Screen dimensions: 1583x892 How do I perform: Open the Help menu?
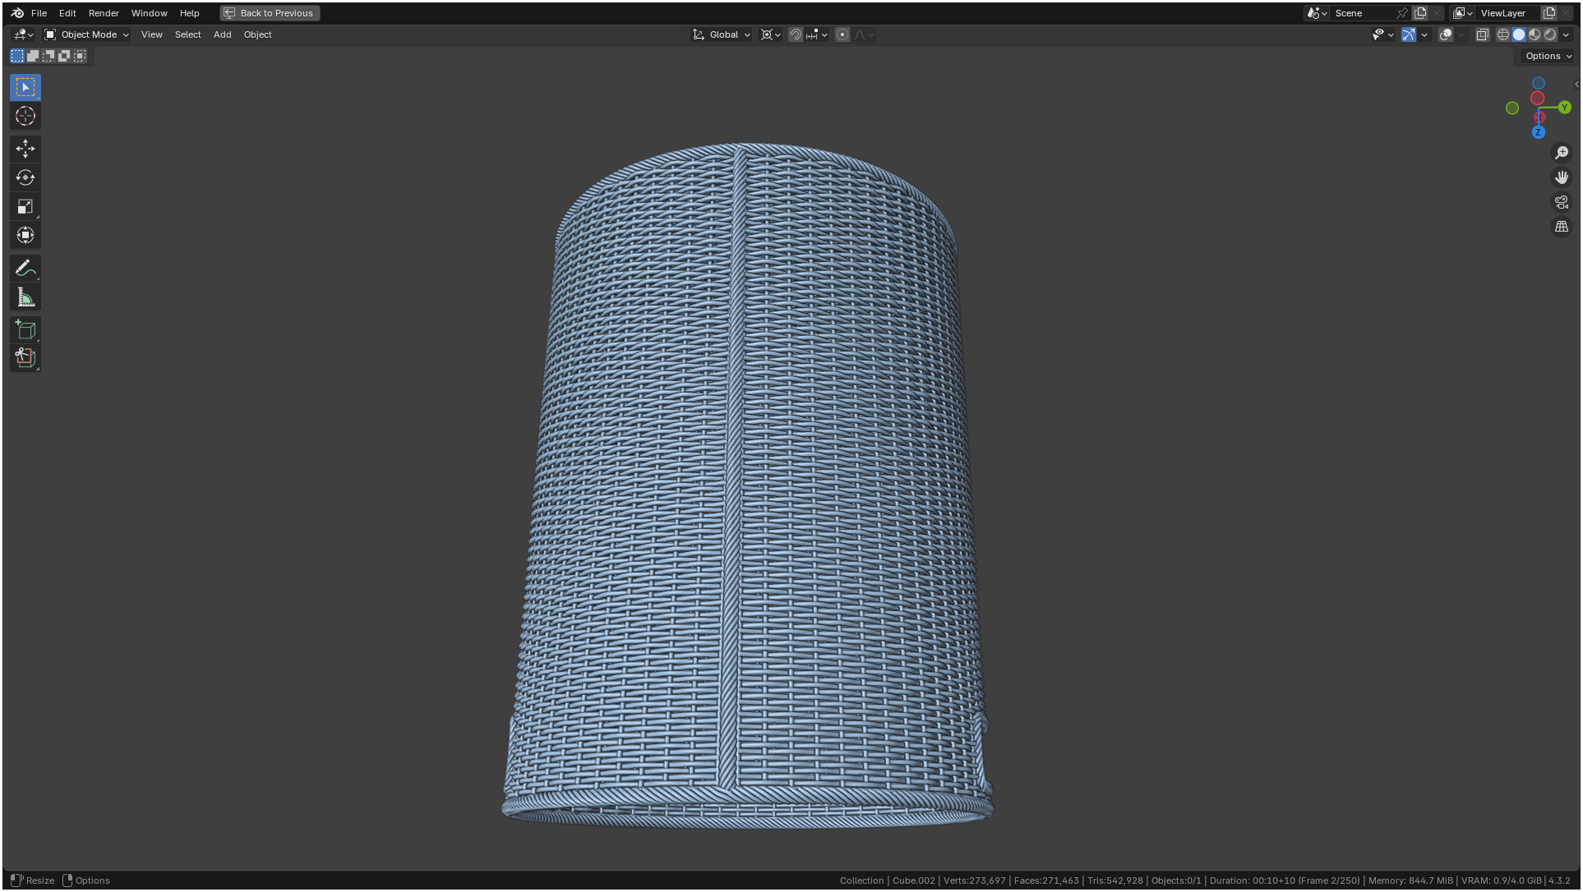[189, 13]
